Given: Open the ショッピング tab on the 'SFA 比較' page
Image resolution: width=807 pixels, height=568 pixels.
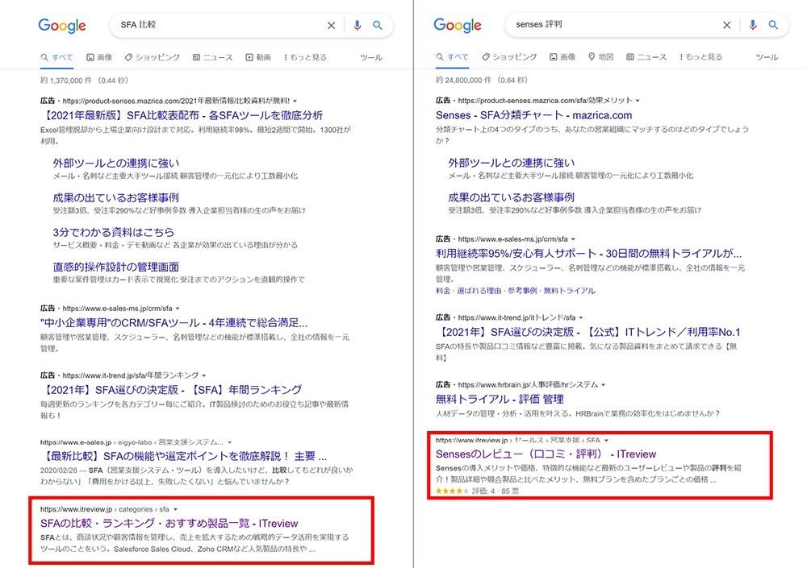Looking at the screenshot, I should pyautogui.click(x=153, y=57).
